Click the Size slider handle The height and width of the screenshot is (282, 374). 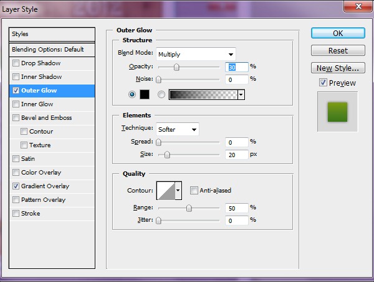click(x=167, y=155)
